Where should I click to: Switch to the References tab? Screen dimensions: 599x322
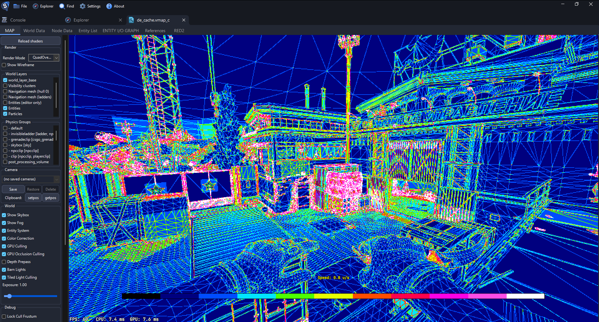pos(155,31)
